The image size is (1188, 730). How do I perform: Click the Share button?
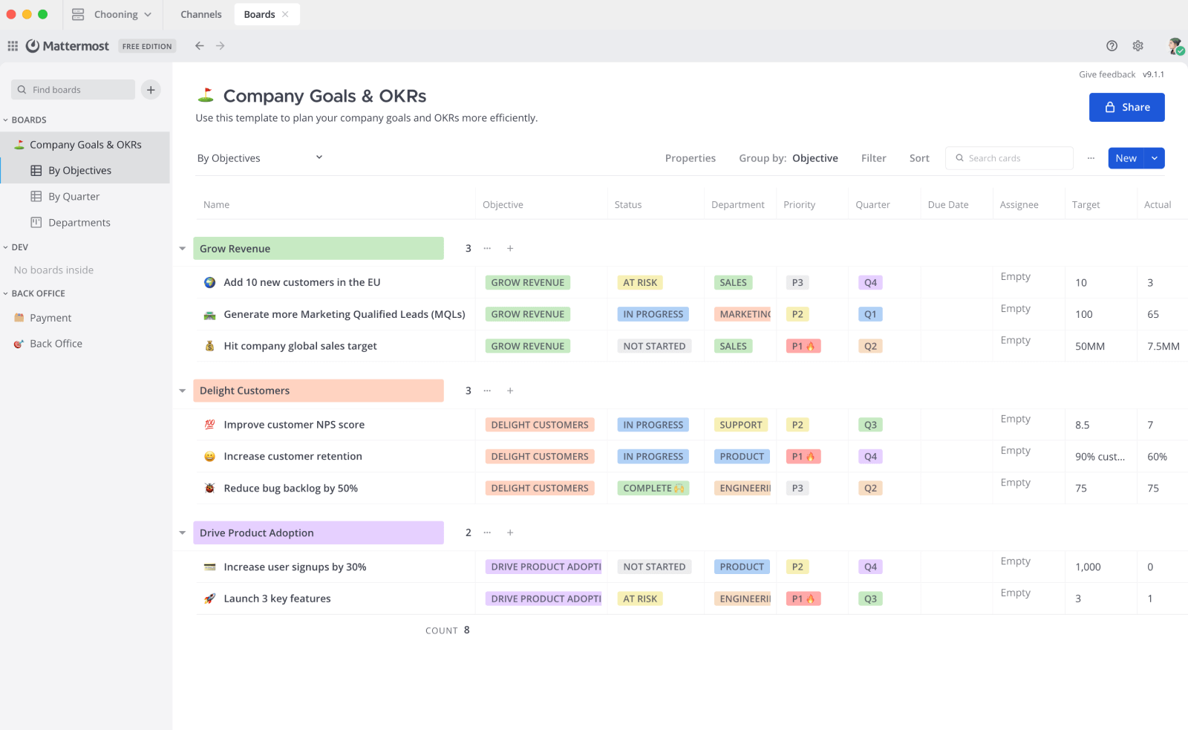click(x=1126, y=107)
